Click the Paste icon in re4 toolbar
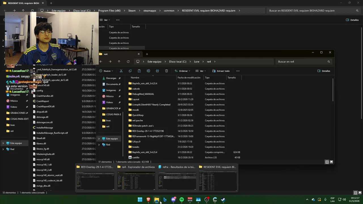Viewport: 363px width, 204px height. (139, 71)
